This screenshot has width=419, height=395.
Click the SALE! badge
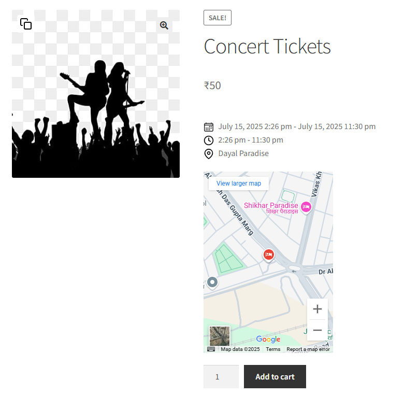218,18
